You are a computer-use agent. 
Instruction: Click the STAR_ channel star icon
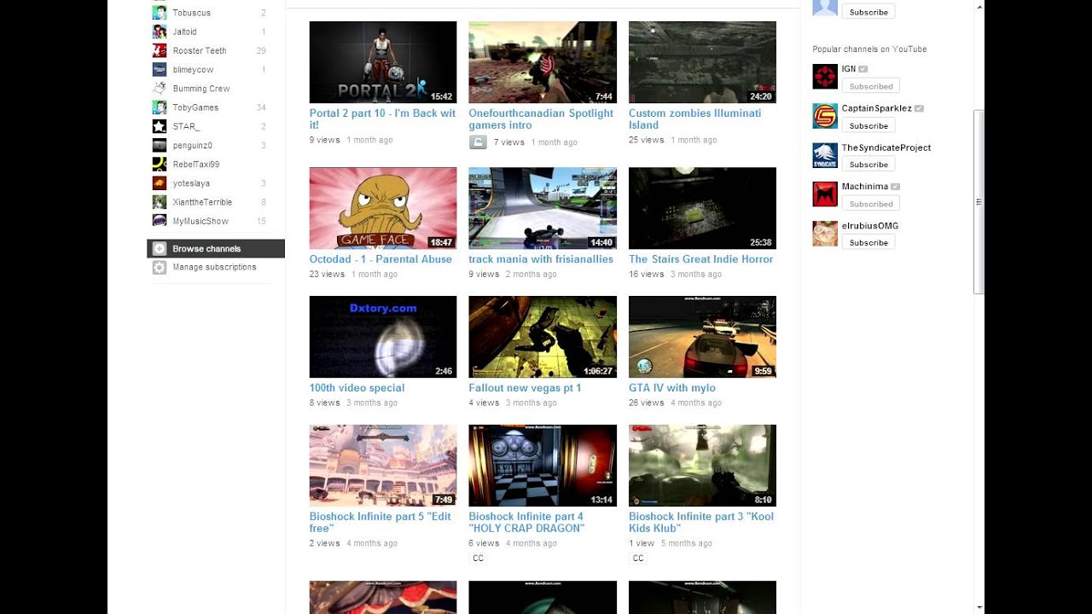pos(160,126)
